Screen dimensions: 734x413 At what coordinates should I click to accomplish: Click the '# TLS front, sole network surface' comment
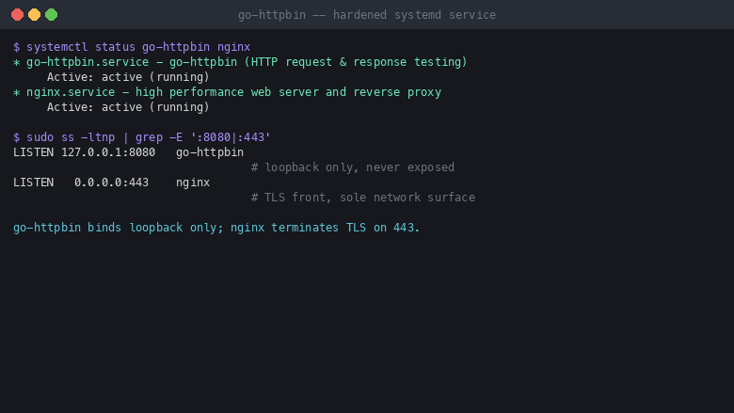click(x=363, y=197)
